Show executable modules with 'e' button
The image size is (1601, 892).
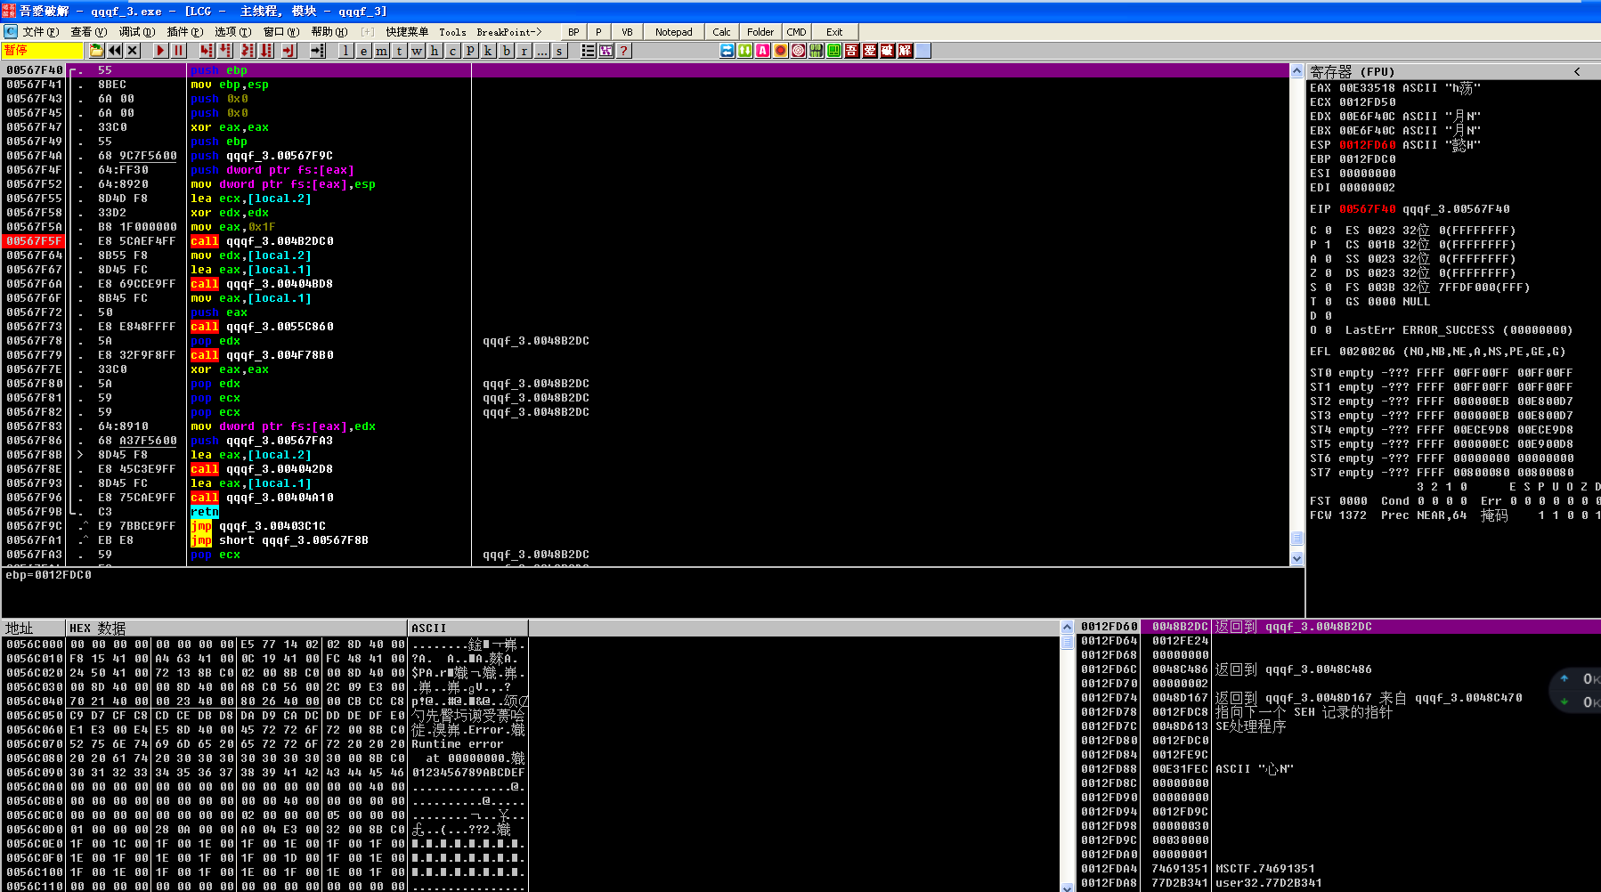tap(364, 51)
